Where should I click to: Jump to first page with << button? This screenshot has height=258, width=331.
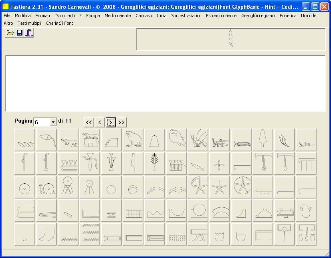[89, 122]
